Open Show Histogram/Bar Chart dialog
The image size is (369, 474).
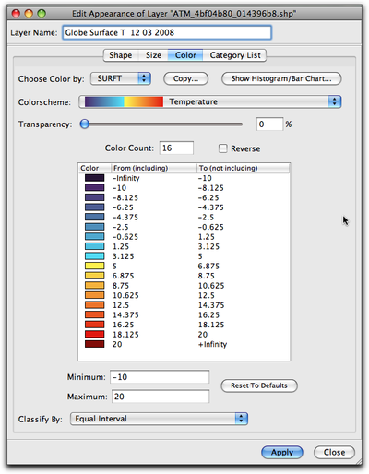[x=281, y=78]
